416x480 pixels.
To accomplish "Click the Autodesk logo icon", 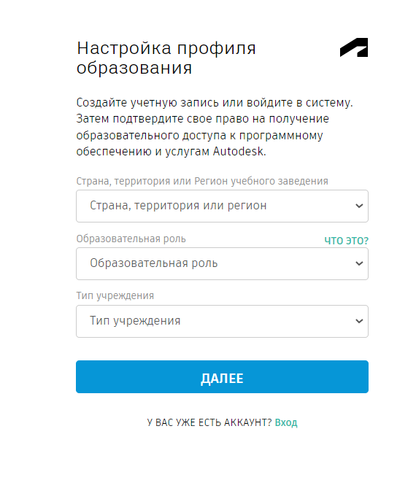I will coord(354,47).
